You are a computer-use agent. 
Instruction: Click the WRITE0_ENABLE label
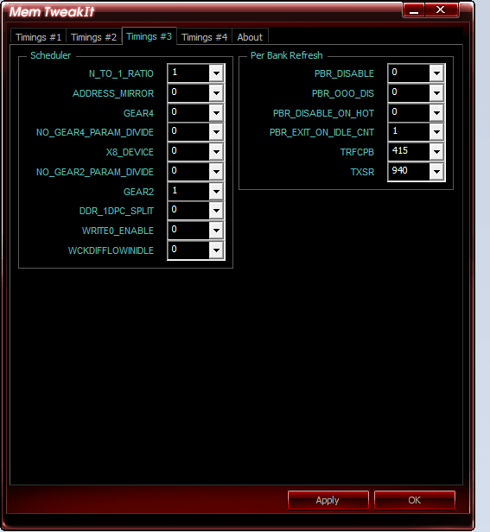click(118, 231)
